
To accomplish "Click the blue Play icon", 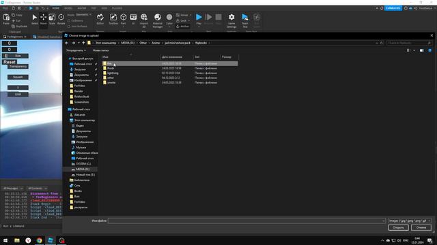I will pyautogui.click(x=199, y=17).
